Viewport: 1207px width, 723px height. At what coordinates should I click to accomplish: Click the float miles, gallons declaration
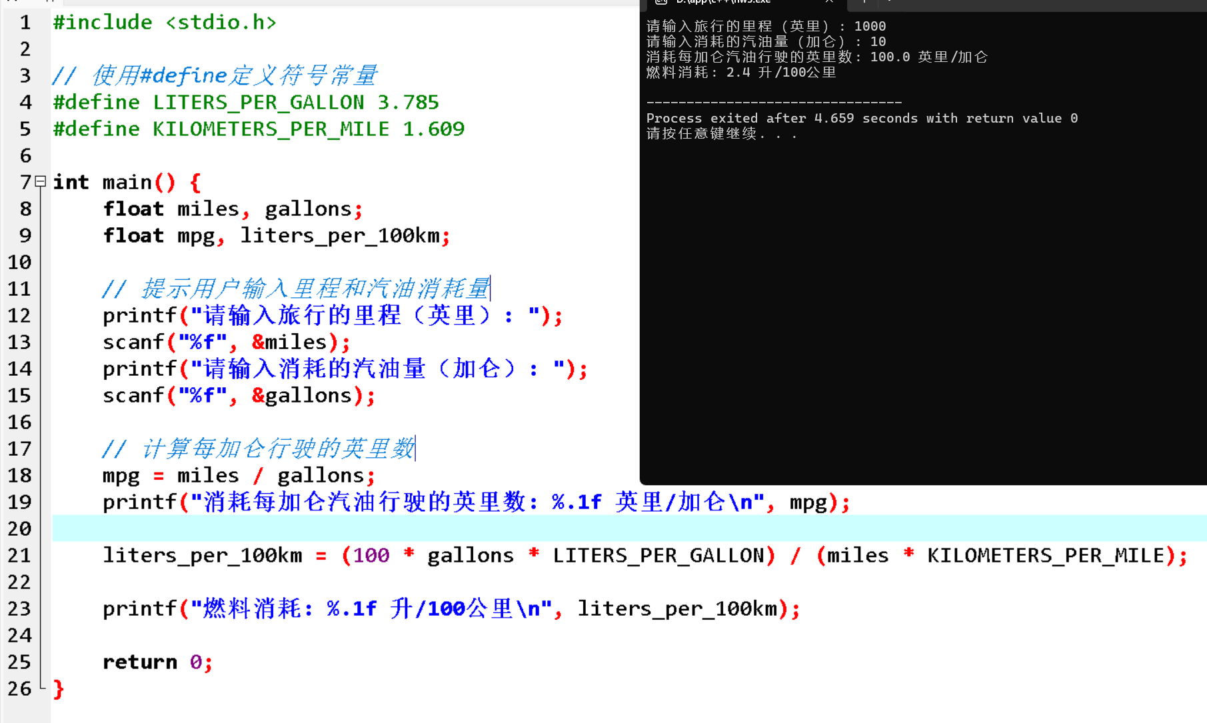tap(233, 209)
